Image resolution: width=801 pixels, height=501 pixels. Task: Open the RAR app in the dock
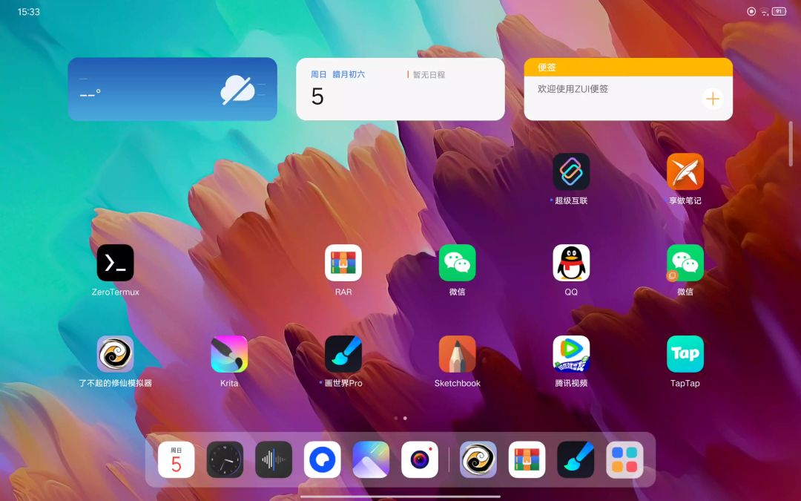[527, 460]
